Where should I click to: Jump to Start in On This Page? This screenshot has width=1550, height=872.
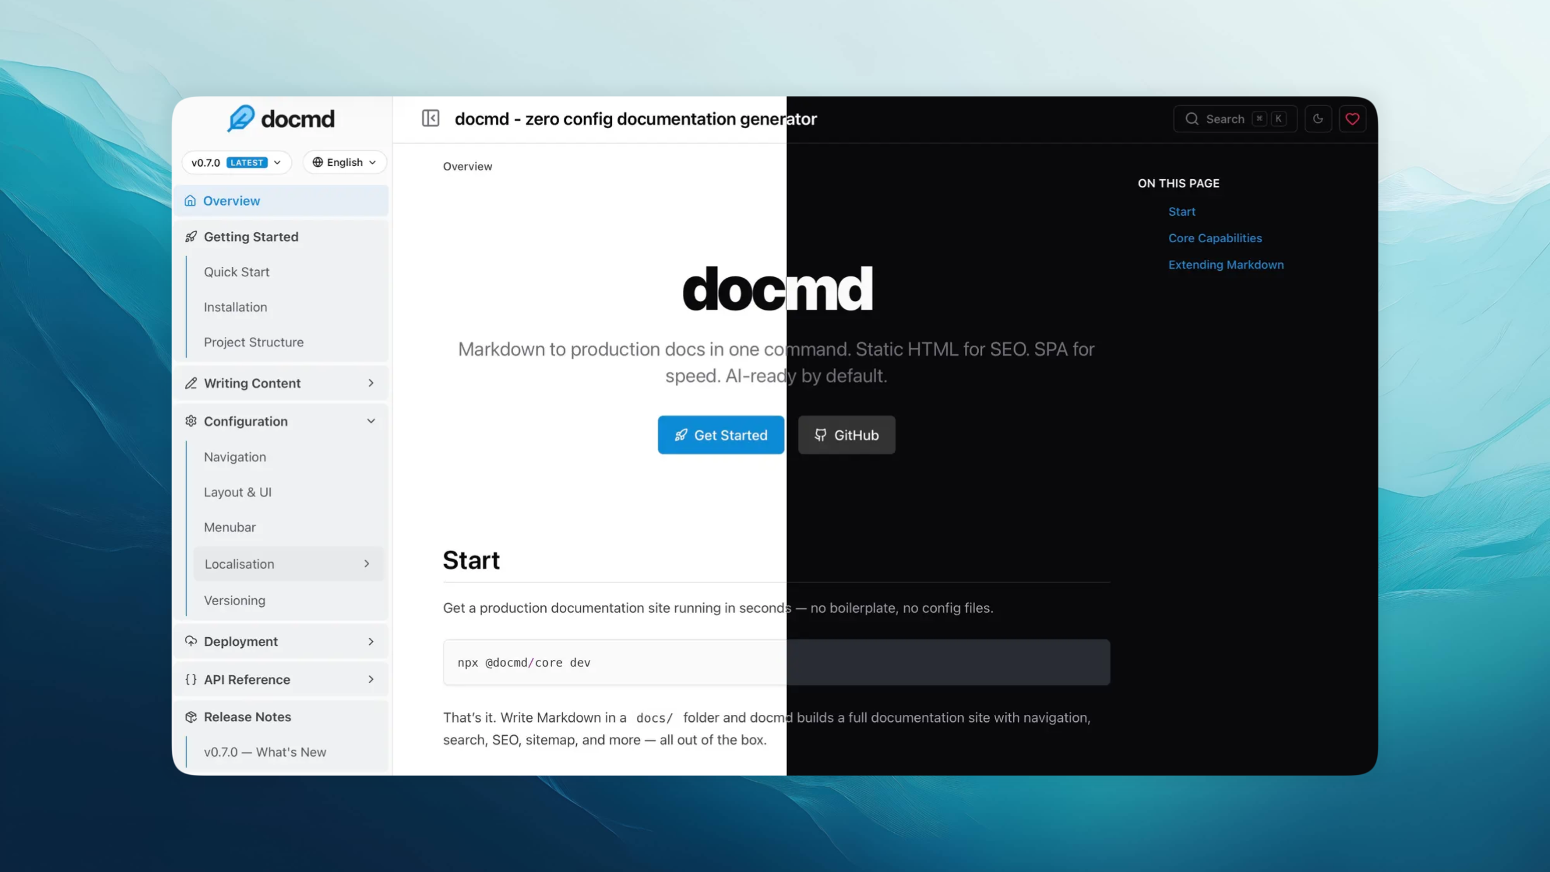pos(1181,211)
